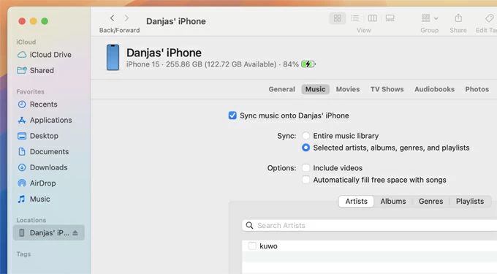Enable Include videos option

click(x=306, y=167)
